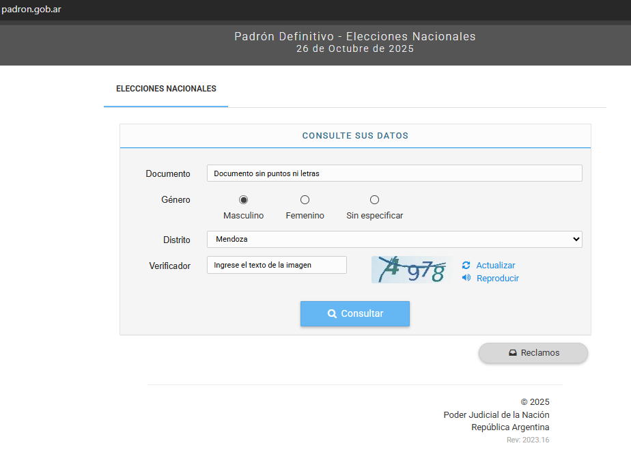Open the Reclamos button
Screen dimensions: 631x452
pyautogui.click(x=533, y=353)
